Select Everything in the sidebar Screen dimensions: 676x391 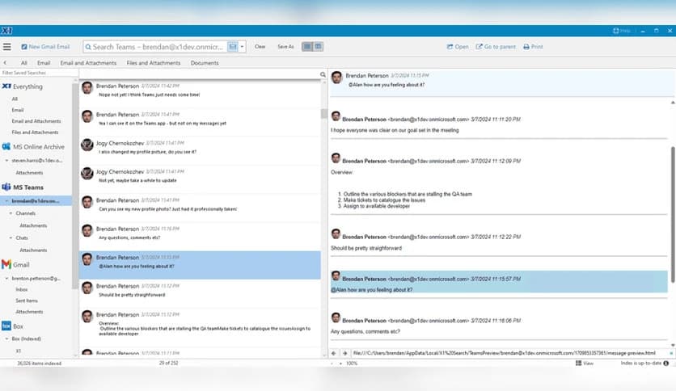27,86
